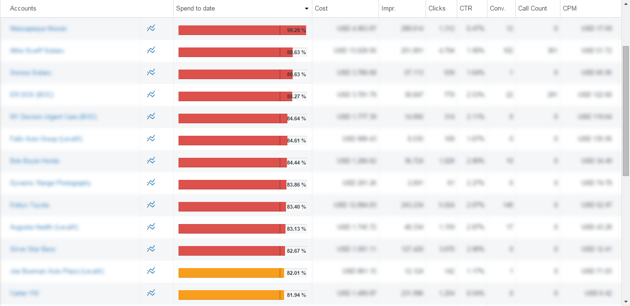The image size is (630, 306).
Task: Click the orange 82.01 % spend progress bar
Action: tap(231, 273)
